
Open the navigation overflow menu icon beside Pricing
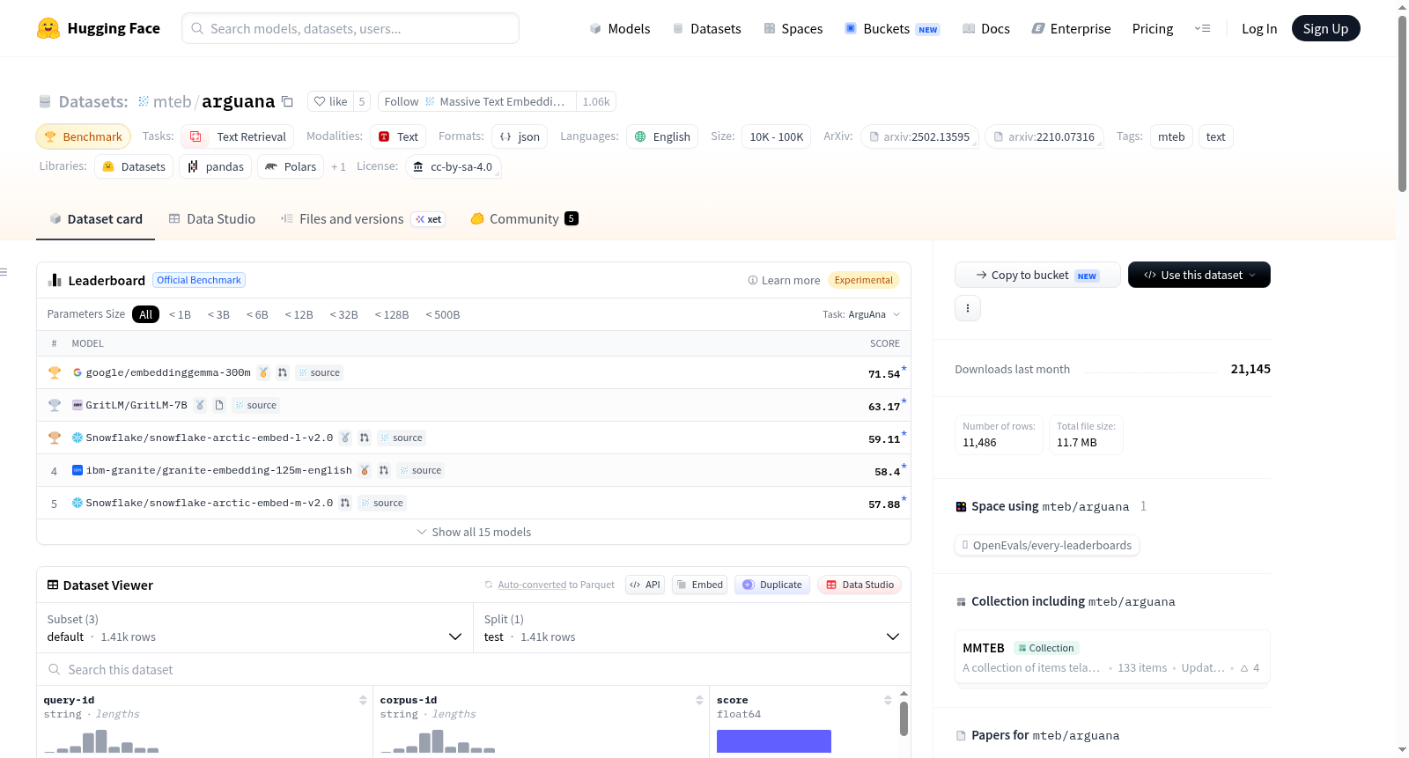coord(1202,28)
